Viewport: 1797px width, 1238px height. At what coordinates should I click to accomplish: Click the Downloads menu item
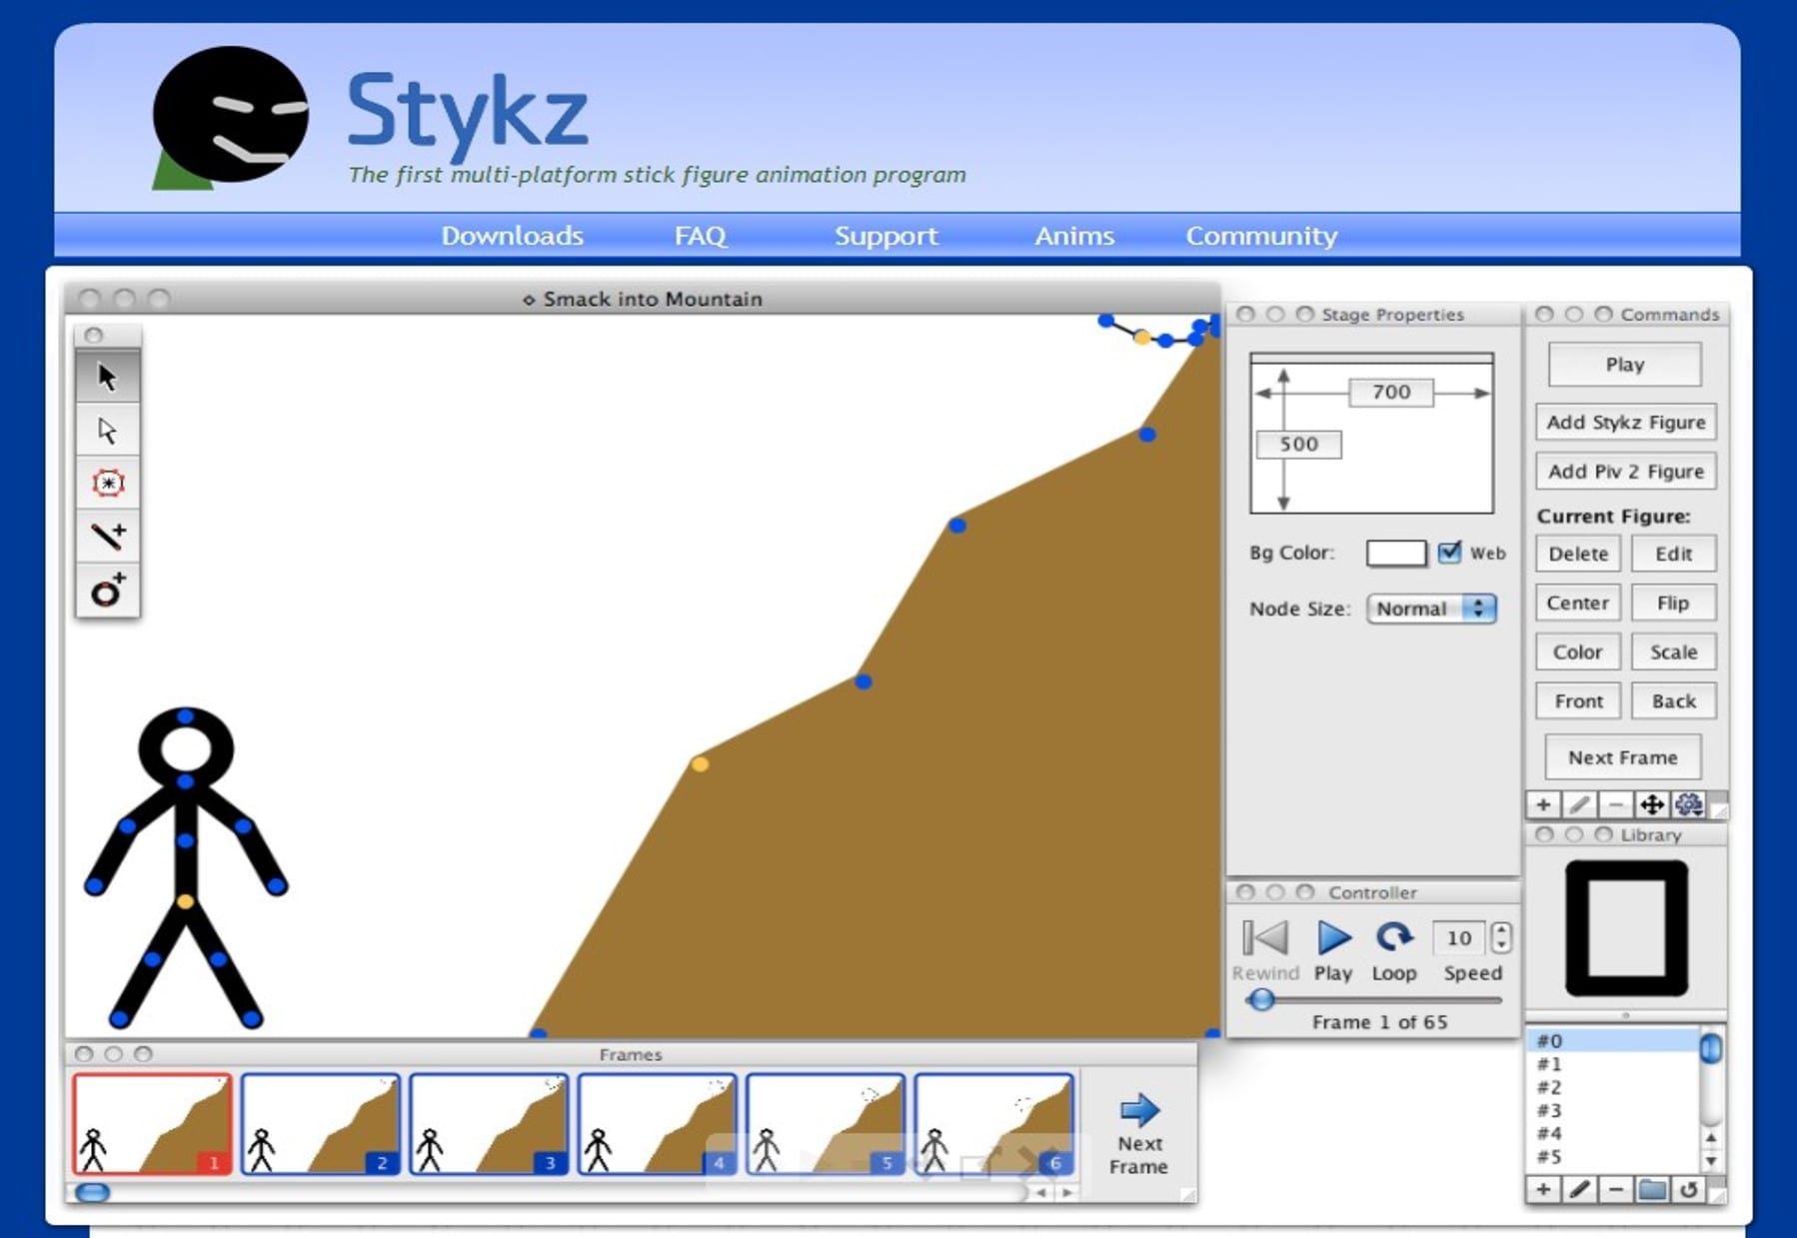tap(512, 236)
